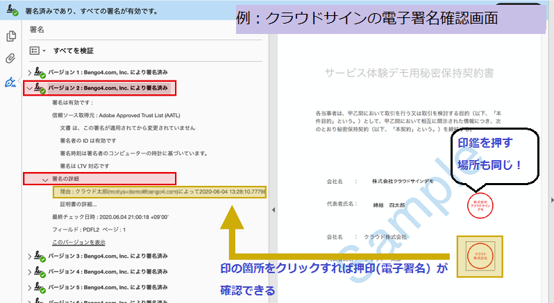This screenshot has width=554, height=303.
Task: Click the signature icon for バージョン 1
Action: [x=39, y=73]
